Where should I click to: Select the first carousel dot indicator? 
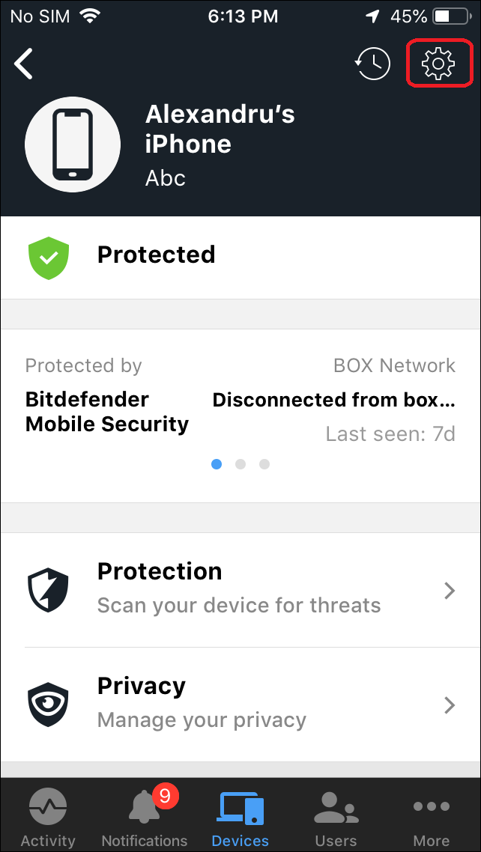click(217, 464)
